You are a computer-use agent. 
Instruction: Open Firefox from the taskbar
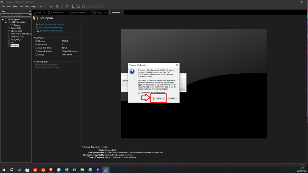67,170
